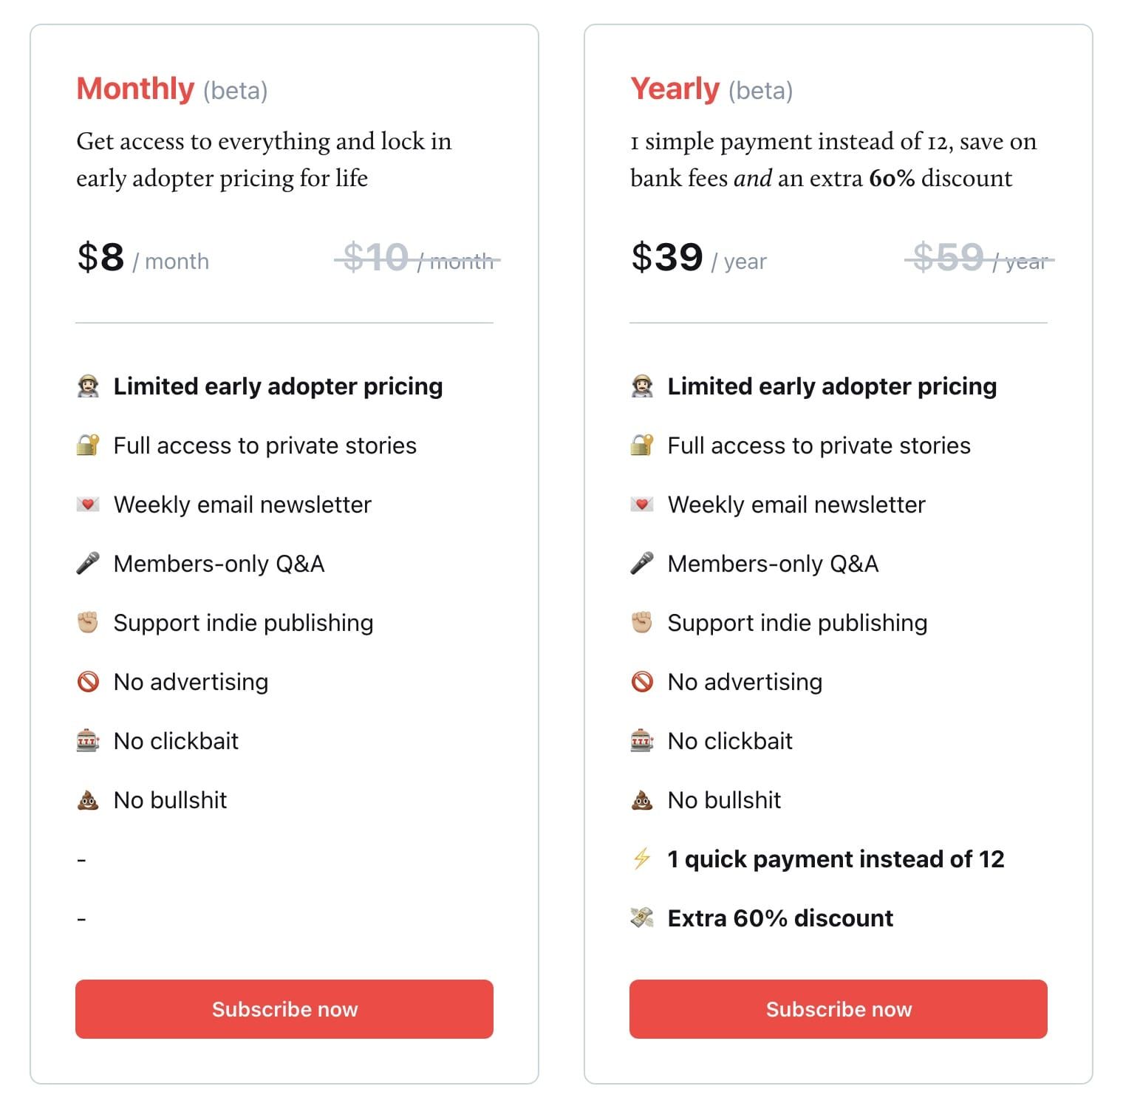Click the $39 / year price

[699, 258]
